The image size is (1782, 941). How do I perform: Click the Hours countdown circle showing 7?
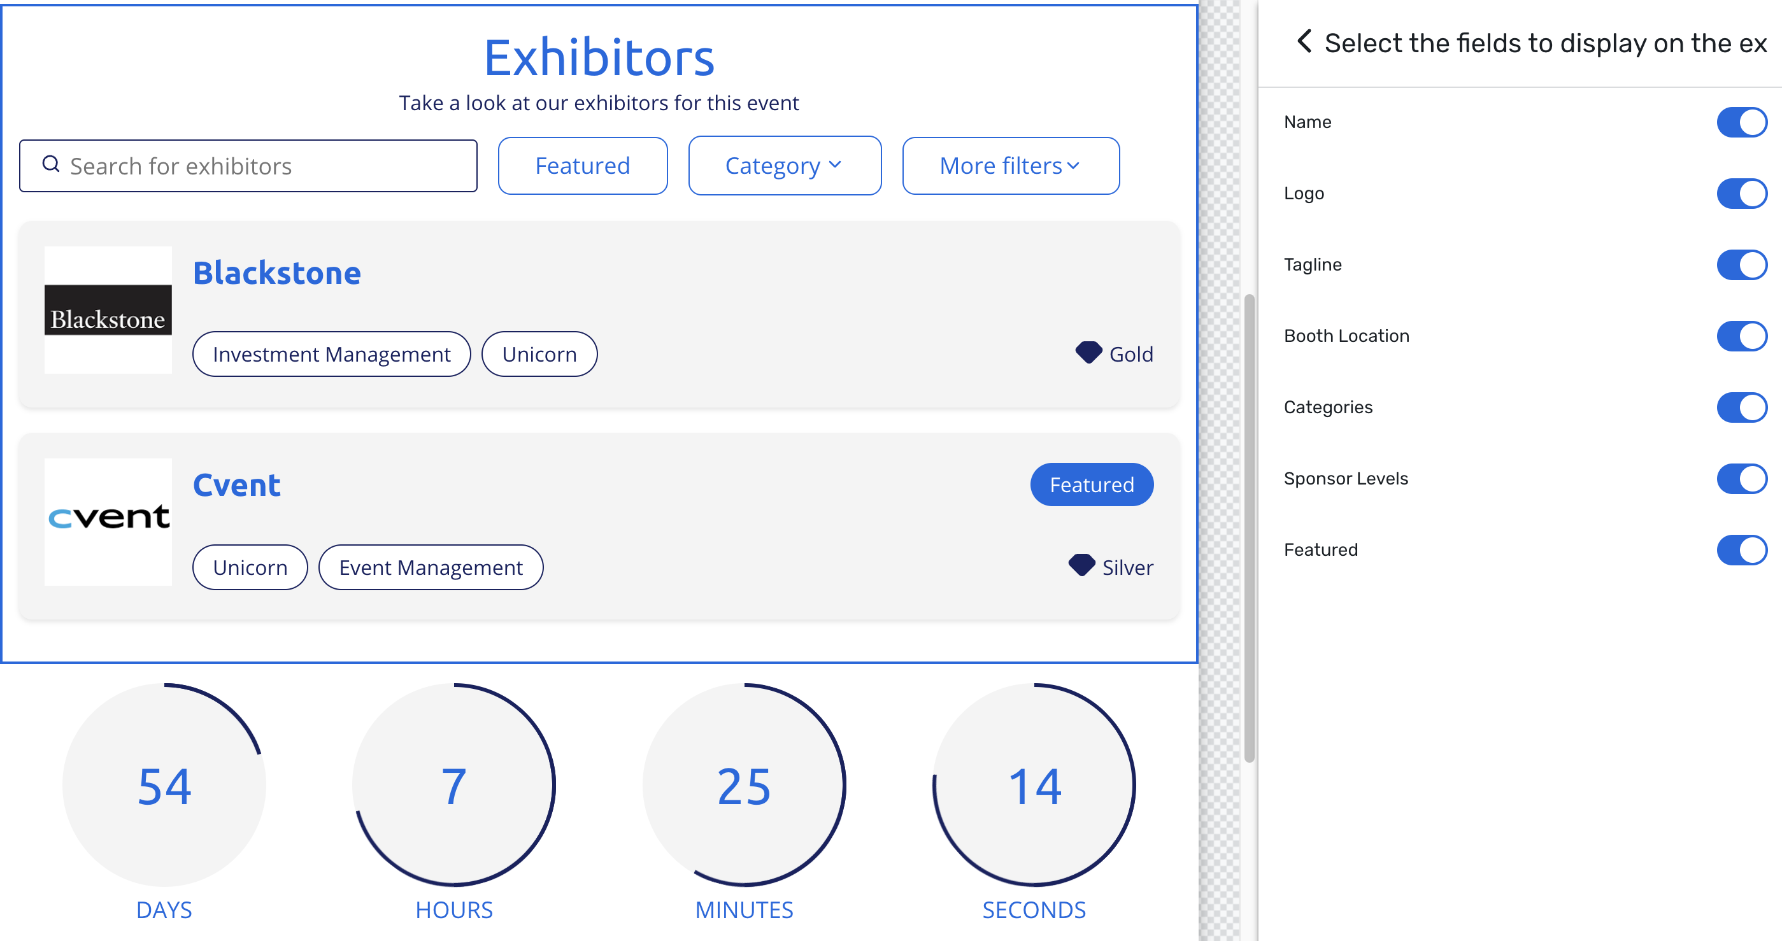pos(454,785)
